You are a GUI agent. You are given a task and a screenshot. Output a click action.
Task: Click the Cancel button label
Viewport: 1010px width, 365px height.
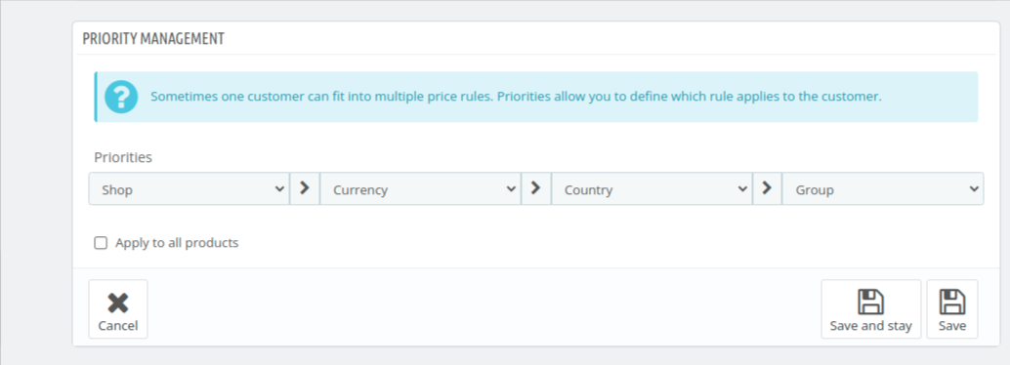(x=118, y=326)
